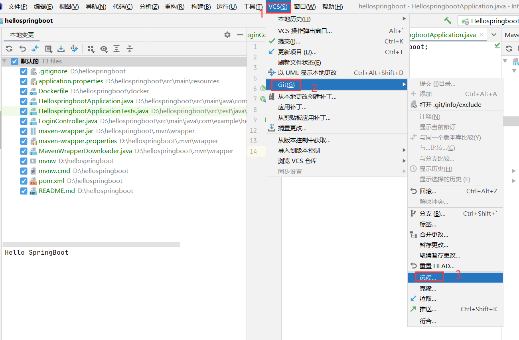Collapse the Maven project tree arrow
This screenshot has width=519, height=340.
pos(505,61)
